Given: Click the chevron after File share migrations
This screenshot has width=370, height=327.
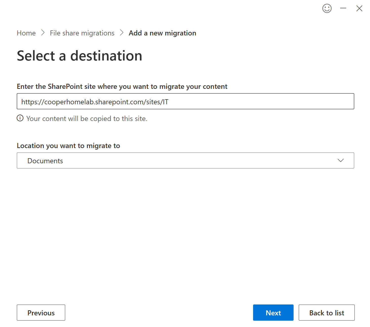Looking at the screenshot, I should tap(122, 33).
